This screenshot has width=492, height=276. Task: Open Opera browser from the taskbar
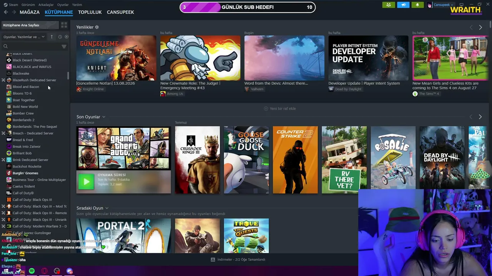pos(45,271)
